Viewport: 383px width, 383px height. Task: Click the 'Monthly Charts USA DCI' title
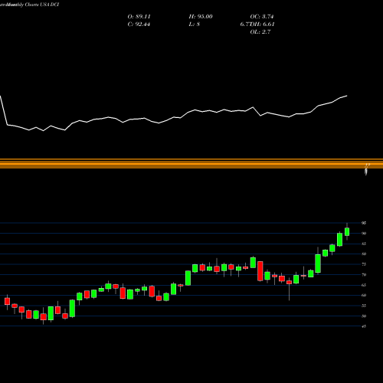tap(33, 5)
